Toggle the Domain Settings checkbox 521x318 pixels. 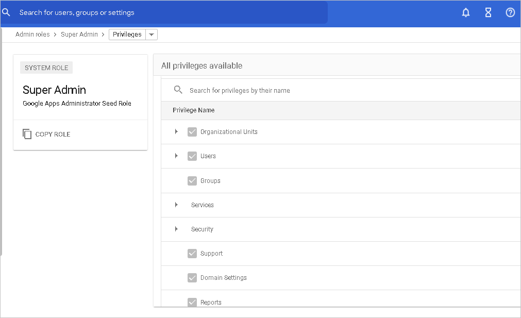point(192,278)
